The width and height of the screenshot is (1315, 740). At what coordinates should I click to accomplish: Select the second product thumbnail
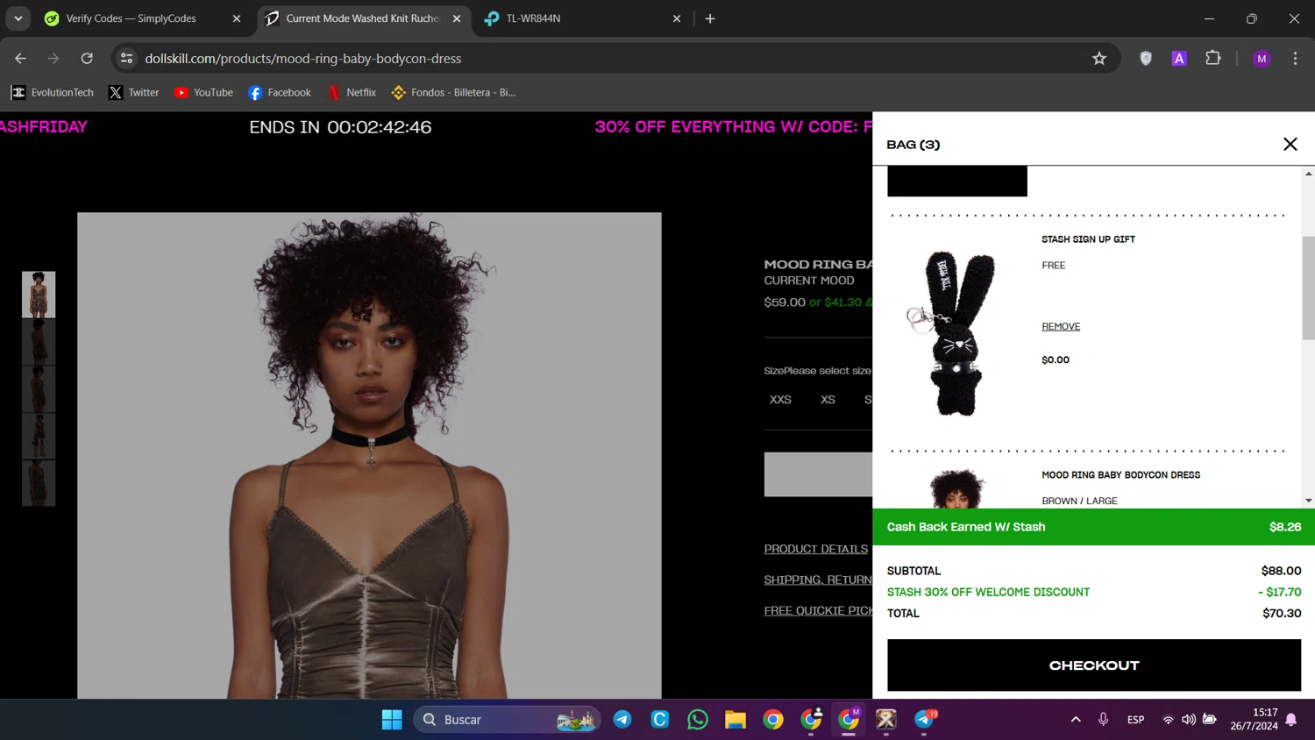[x=39, y=342]
